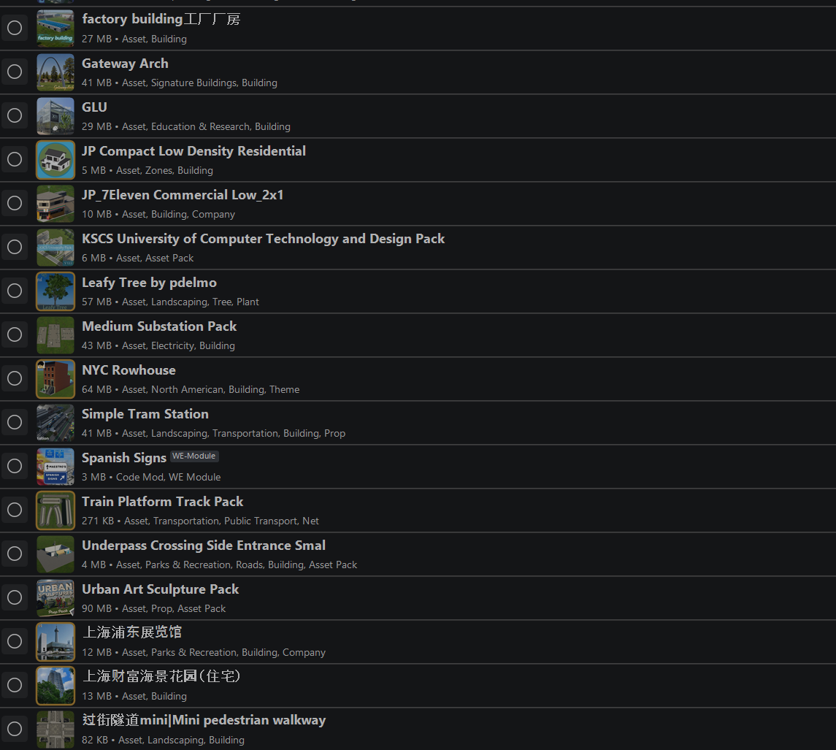Open the 上海浦东展览馆 asset thumbnail
This screenshot has height=750, width=836.
pos(55,641)
